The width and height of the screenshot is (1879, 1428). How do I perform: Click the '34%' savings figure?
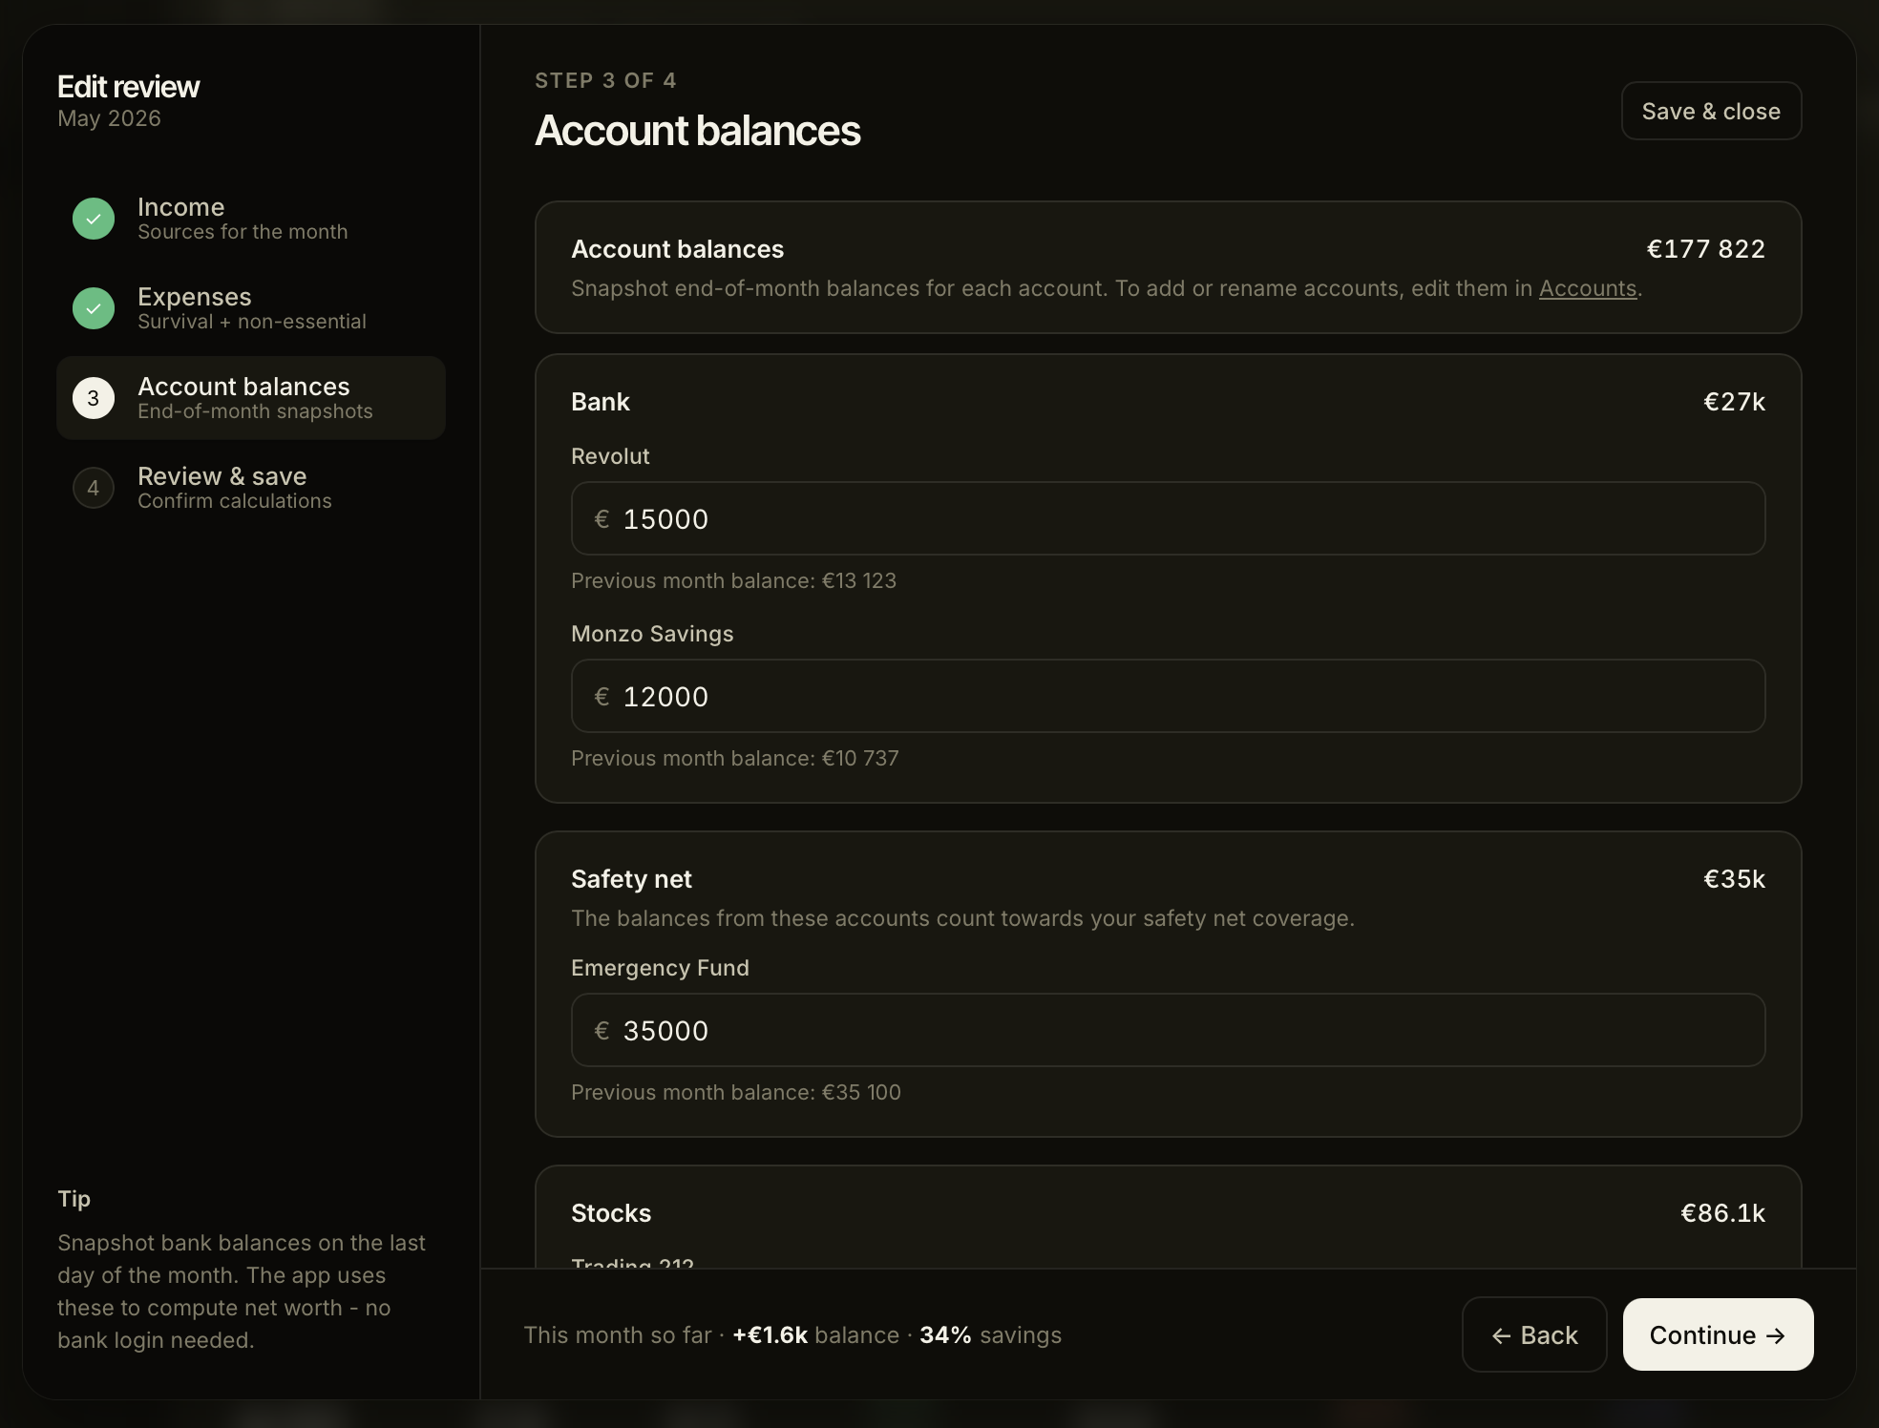click(x=945, y=1334)
